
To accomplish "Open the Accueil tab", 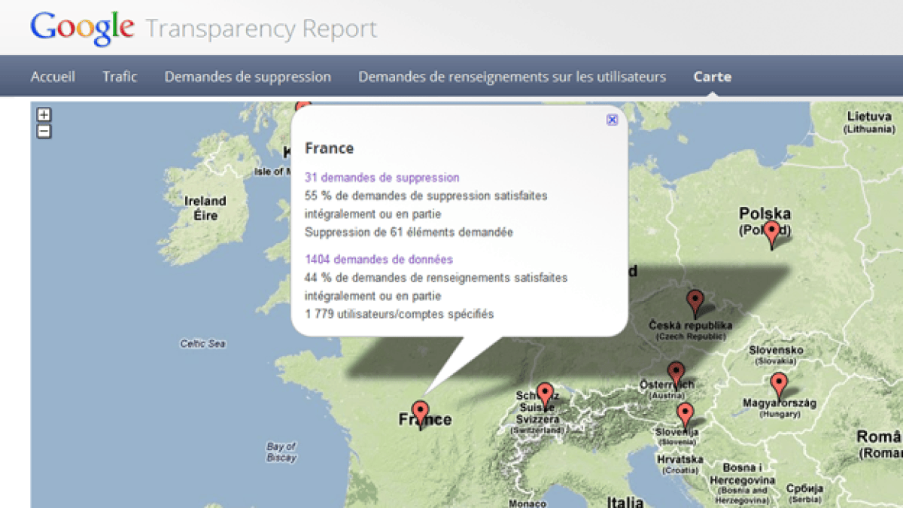I will point(53,77).
